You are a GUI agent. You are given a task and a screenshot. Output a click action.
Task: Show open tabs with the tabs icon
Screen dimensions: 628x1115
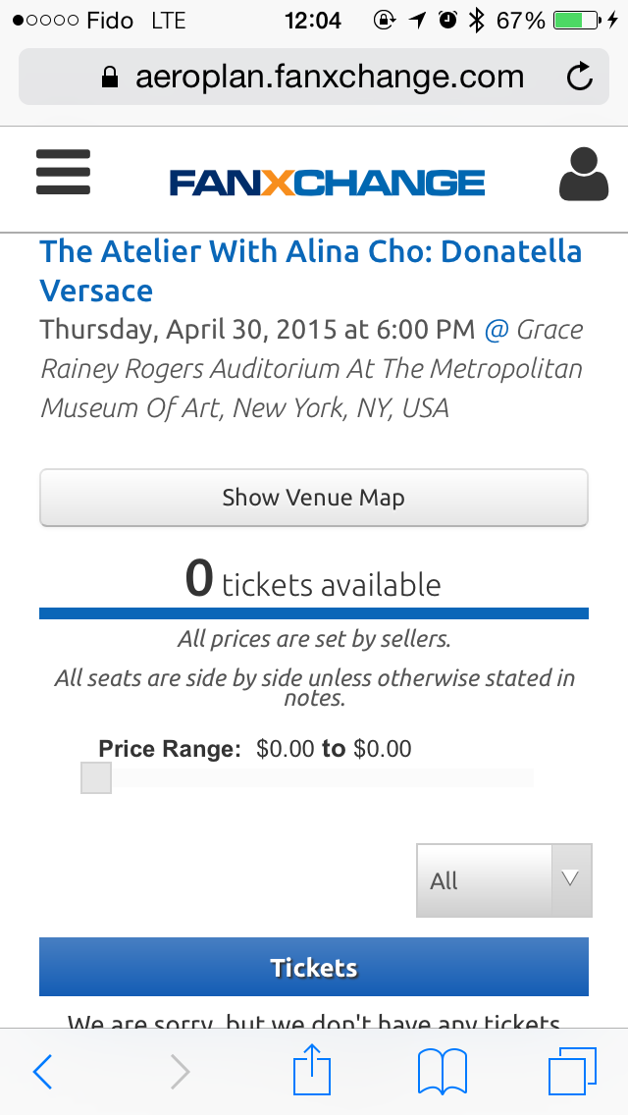coord(572,1071)
